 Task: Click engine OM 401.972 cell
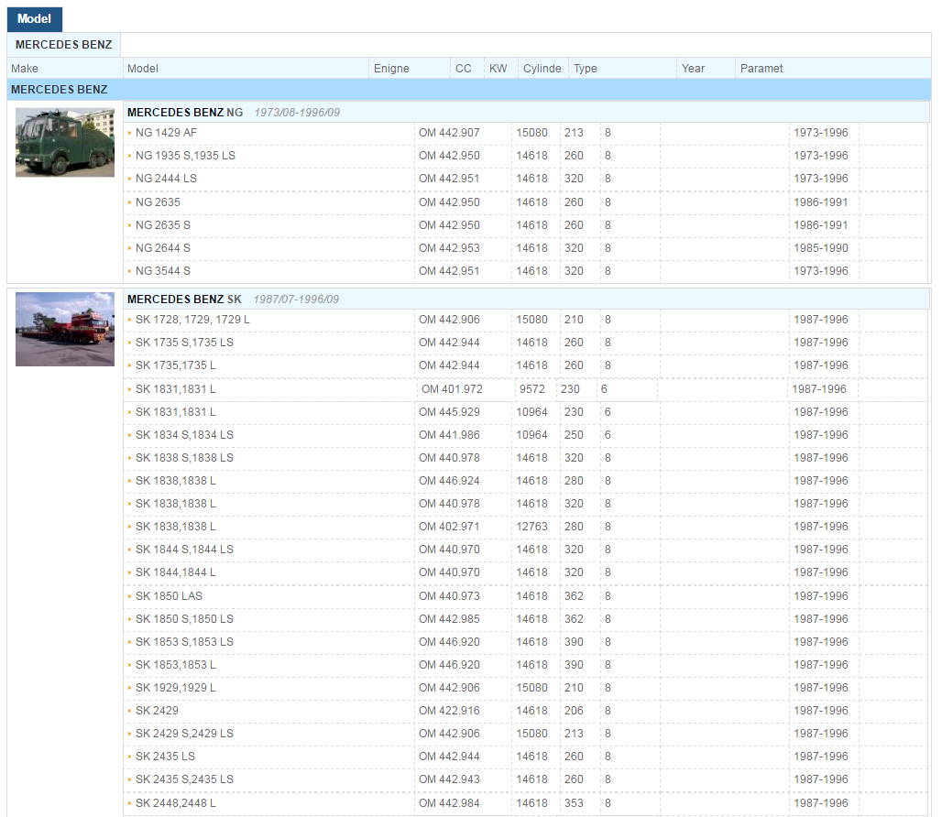(452, 389)
